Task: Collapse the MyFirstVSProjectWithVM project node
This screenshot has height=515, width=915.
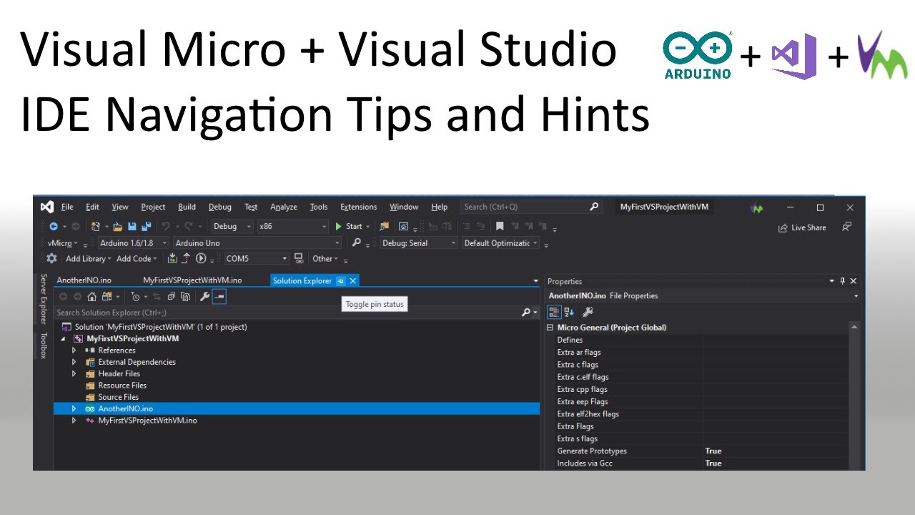Action: 63,339
